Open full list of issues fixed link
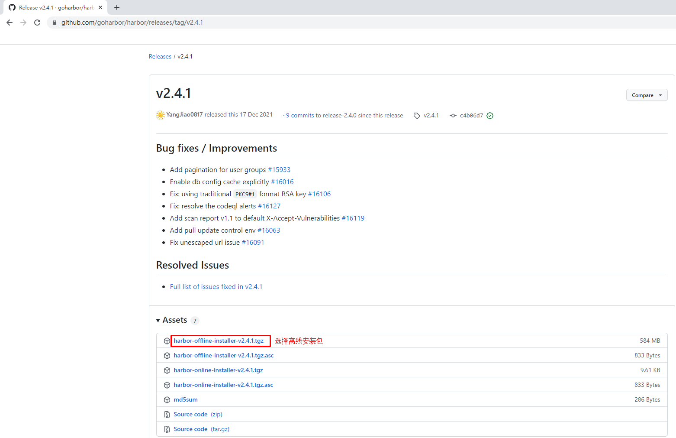 coord(216,287)
